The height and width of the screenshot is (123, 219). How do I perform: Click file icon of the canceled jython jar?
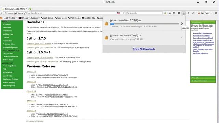point(106,37)
